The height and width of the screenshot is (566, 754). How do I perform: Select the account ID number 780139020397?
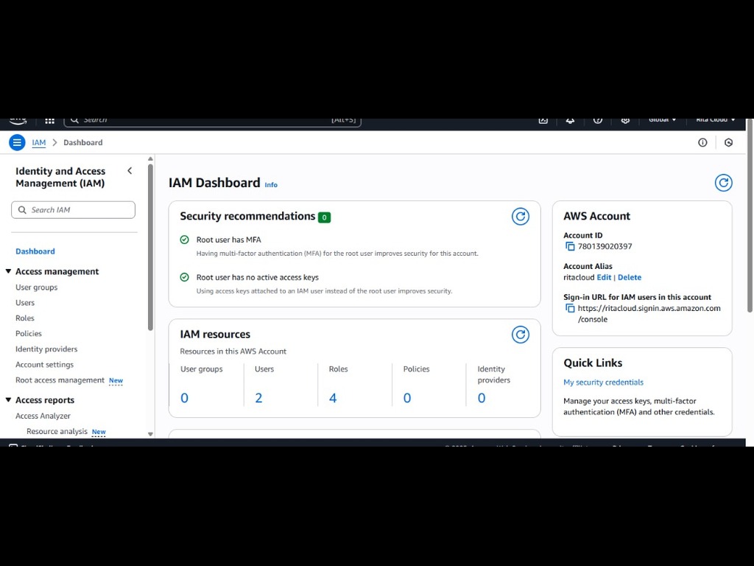pyautogui.click(x=605, y=246)
